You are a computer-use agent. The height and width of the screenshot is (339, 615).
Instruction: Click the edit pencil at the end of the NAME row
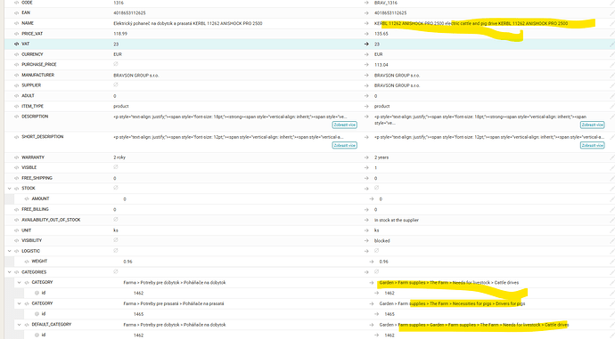[612, 23]
